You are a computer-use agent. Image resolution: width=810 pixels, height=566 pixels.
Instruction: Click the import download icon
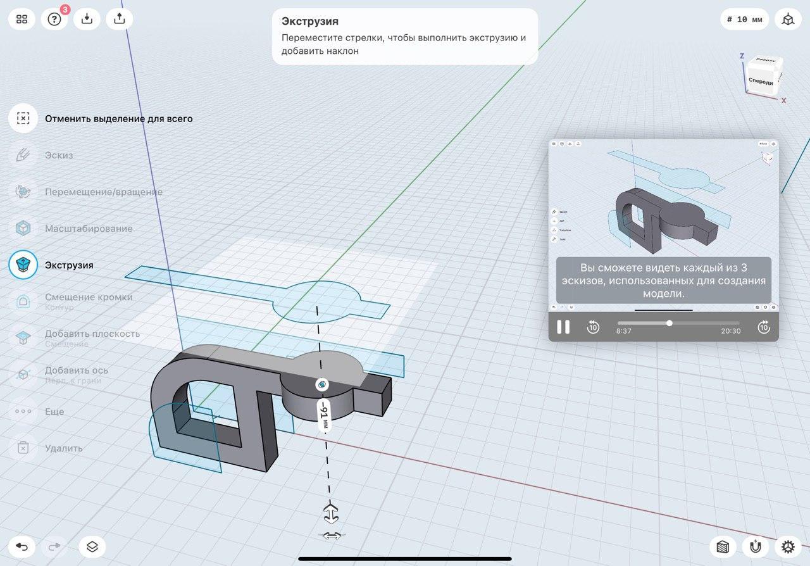87,19
